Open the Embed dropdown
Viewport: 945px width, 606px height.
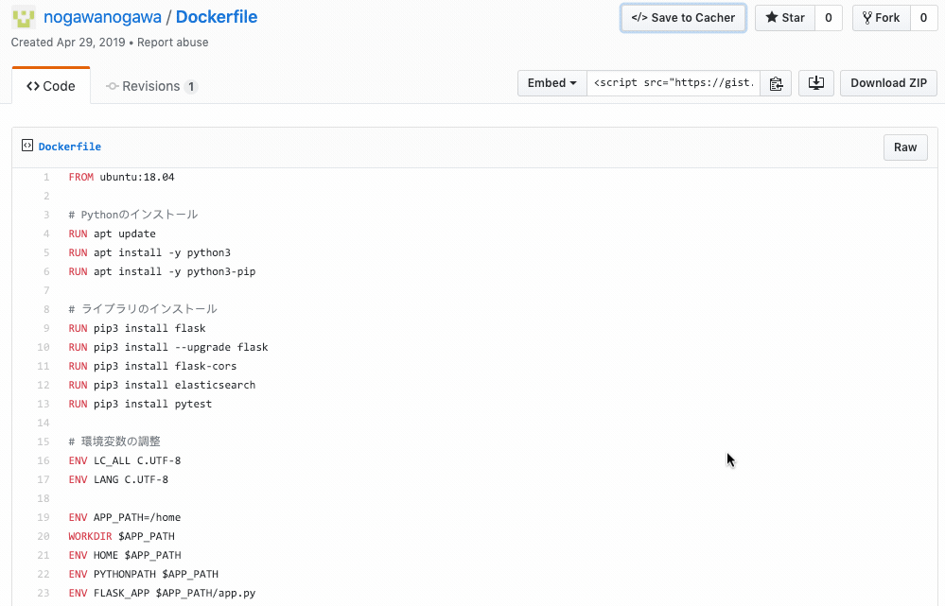point(552,83)
